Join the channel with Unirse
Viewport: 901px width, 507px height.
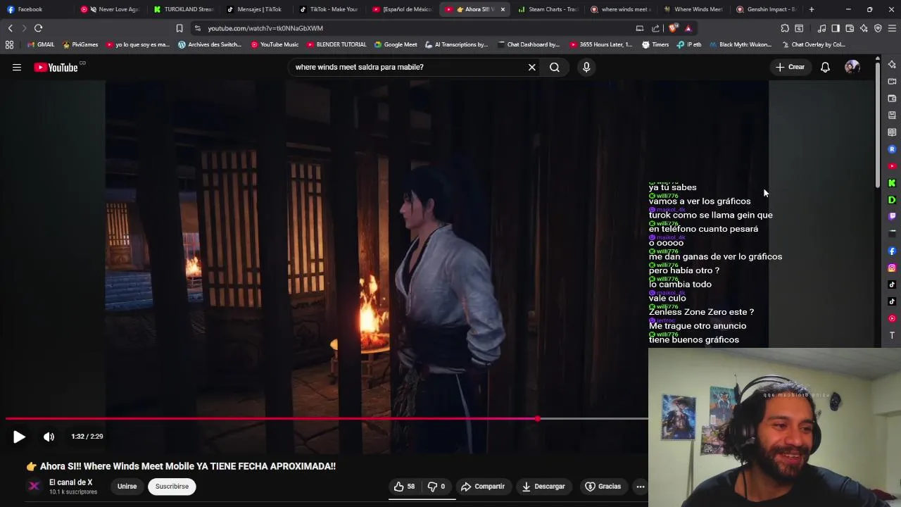click(127, 487)
